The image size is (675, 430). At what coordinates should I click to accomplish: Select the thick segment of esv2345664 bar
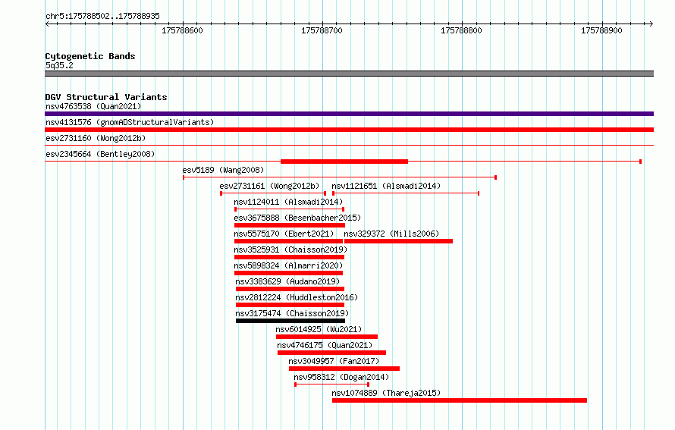tap(344, 162)
